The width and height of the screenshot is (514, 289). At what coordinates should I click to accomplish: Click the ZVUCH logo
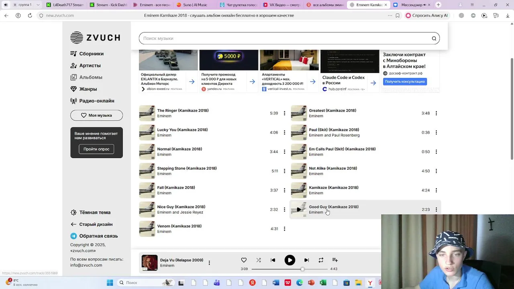(95, 38)
